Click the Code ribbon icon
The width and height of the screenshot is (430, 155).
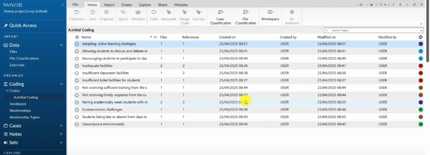point(154,12)
